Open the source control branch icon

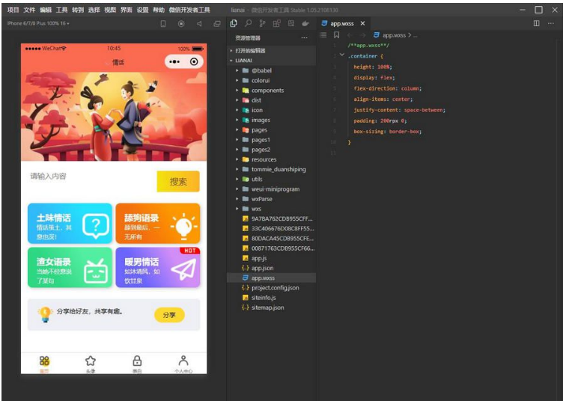pos(262,23)
